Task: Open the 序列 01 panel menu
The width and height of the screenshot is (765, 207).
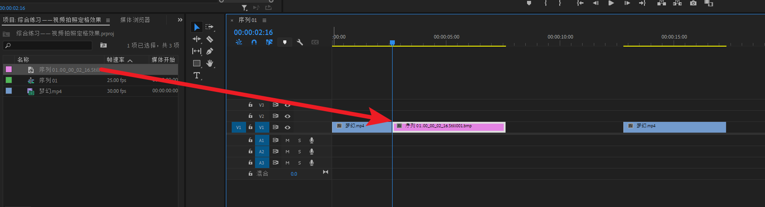Action: [x=264, y=20]
